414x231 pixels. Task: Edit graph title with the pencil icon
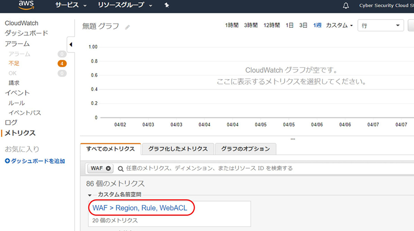pos(127,27)
